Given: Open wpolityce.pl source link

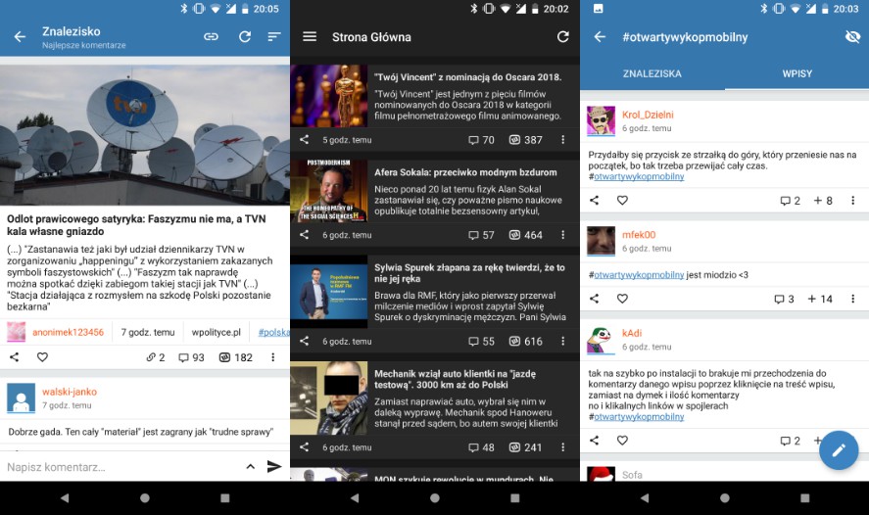Looking at the screenshot, I should tap(217, 332).
